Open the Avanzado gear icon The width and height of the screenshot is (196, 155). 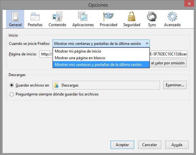click(172, 17)
